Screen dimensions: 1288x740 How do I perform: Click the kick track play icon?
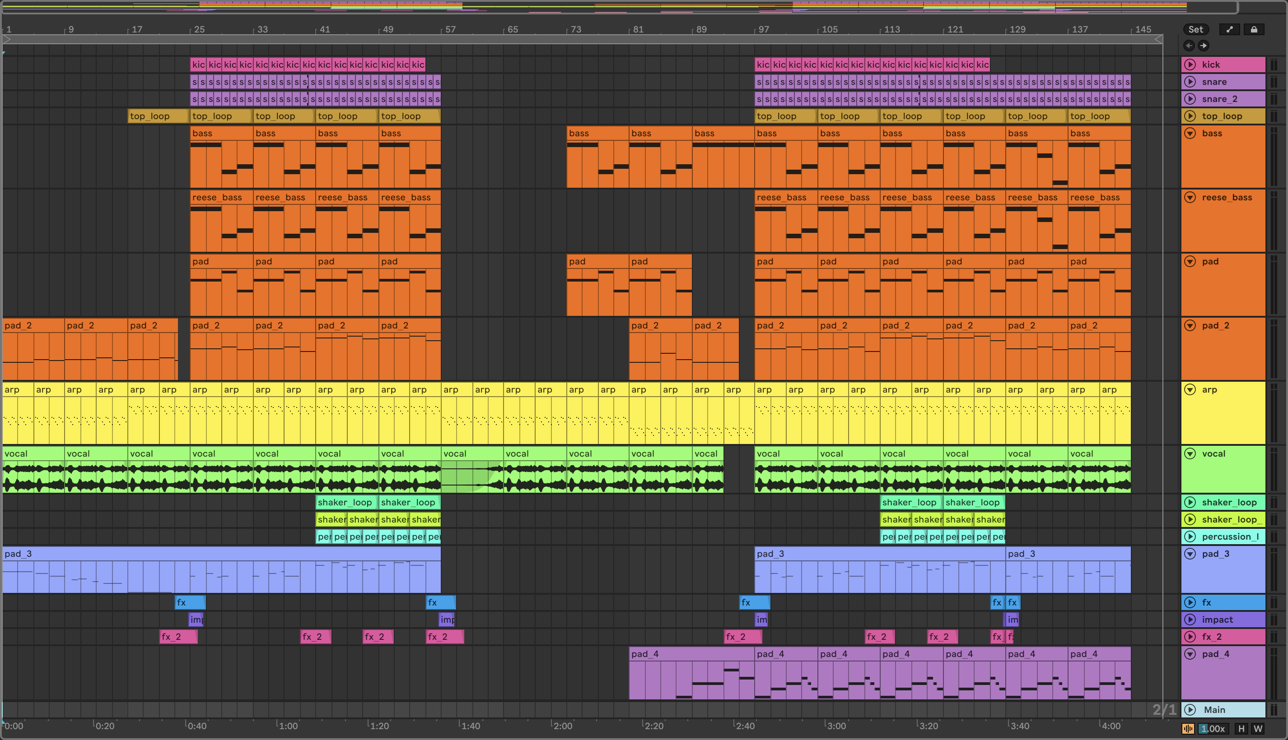[1190, 65]
